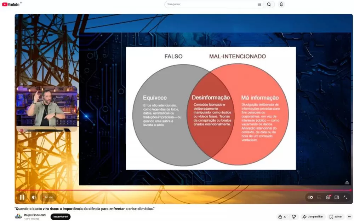Enter fullscreen mode
The width and height of the screenshot is (354, 221).
click(x=346, y=197)
